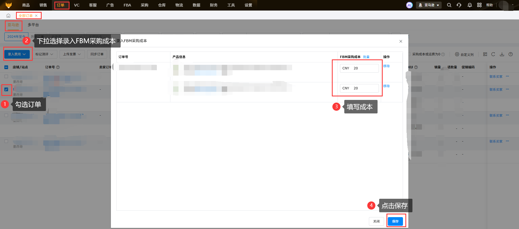This screenshot has width=519, height=229.
Task: Open more actions on the last 联系买家 row
Action: [x=507, y=141]
